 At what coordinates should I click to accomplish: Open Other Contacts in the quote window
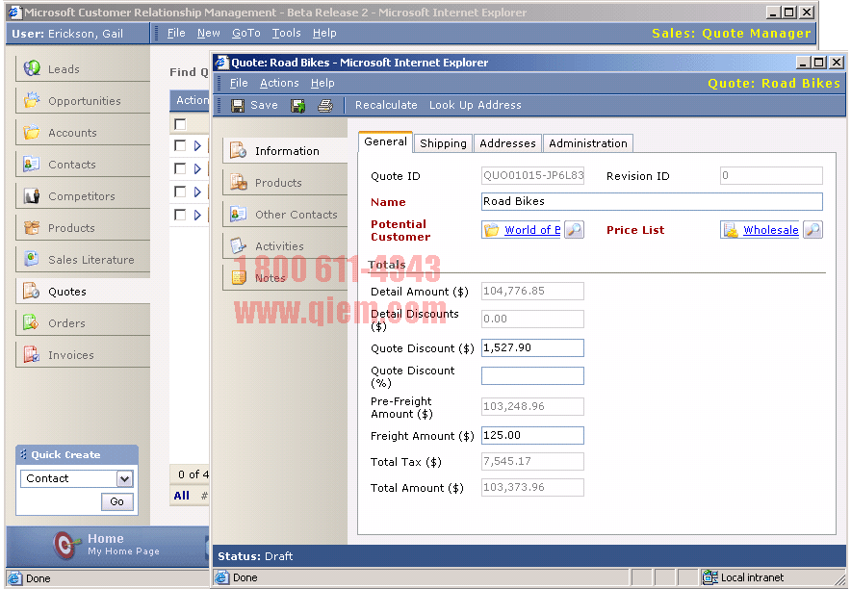(x=285, y=215)
